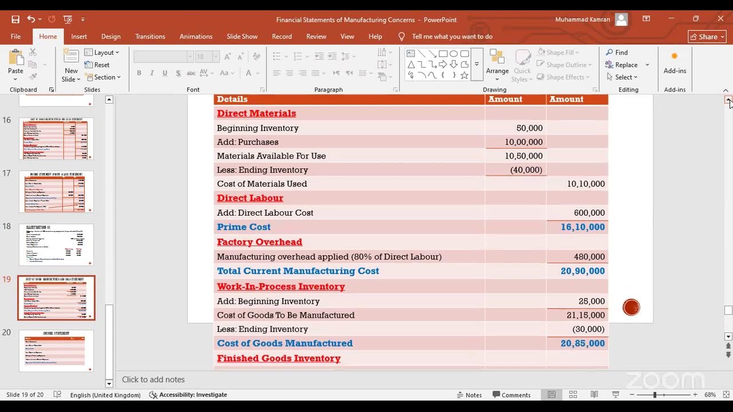Screen dimensions: 733x412
Task: Switch to the Animations tab
Action: tap(196, 37)
